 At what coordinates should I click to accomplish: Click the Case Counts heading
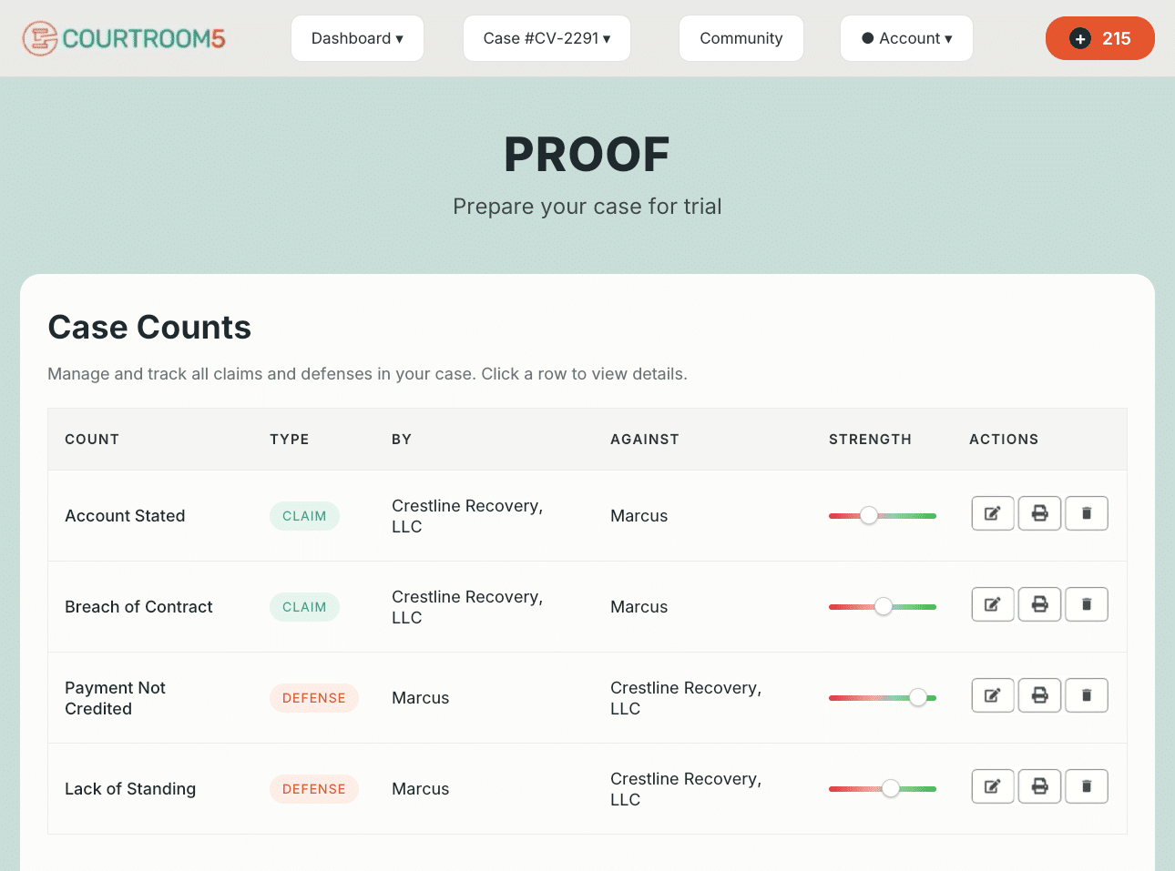149,328
